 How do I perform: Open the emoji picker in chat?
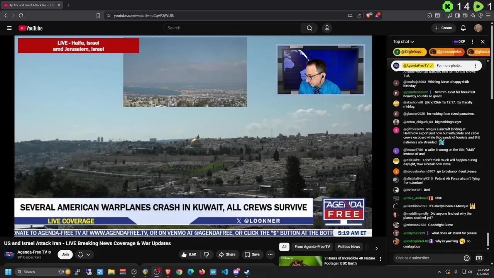pos(467,258)
